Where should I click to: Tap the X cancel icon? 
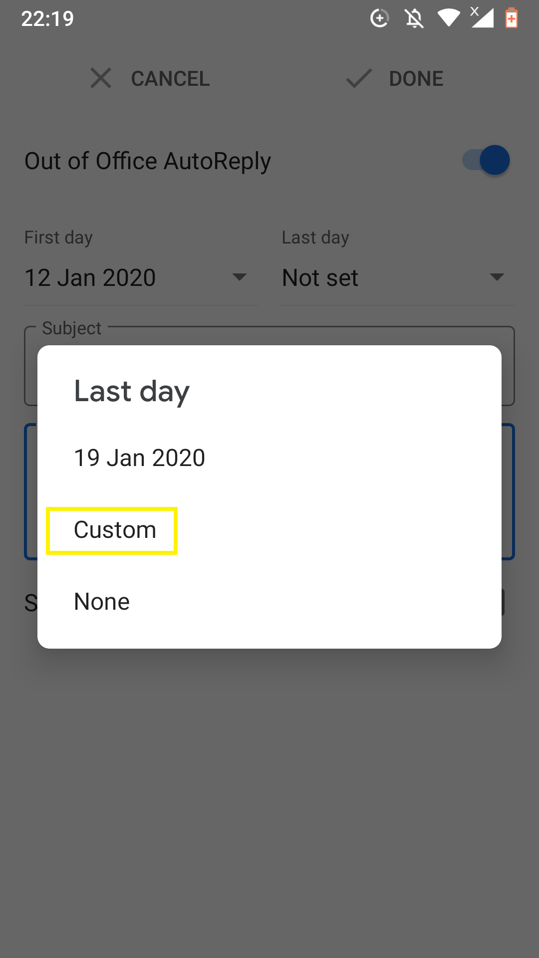[x=101, y=78]
